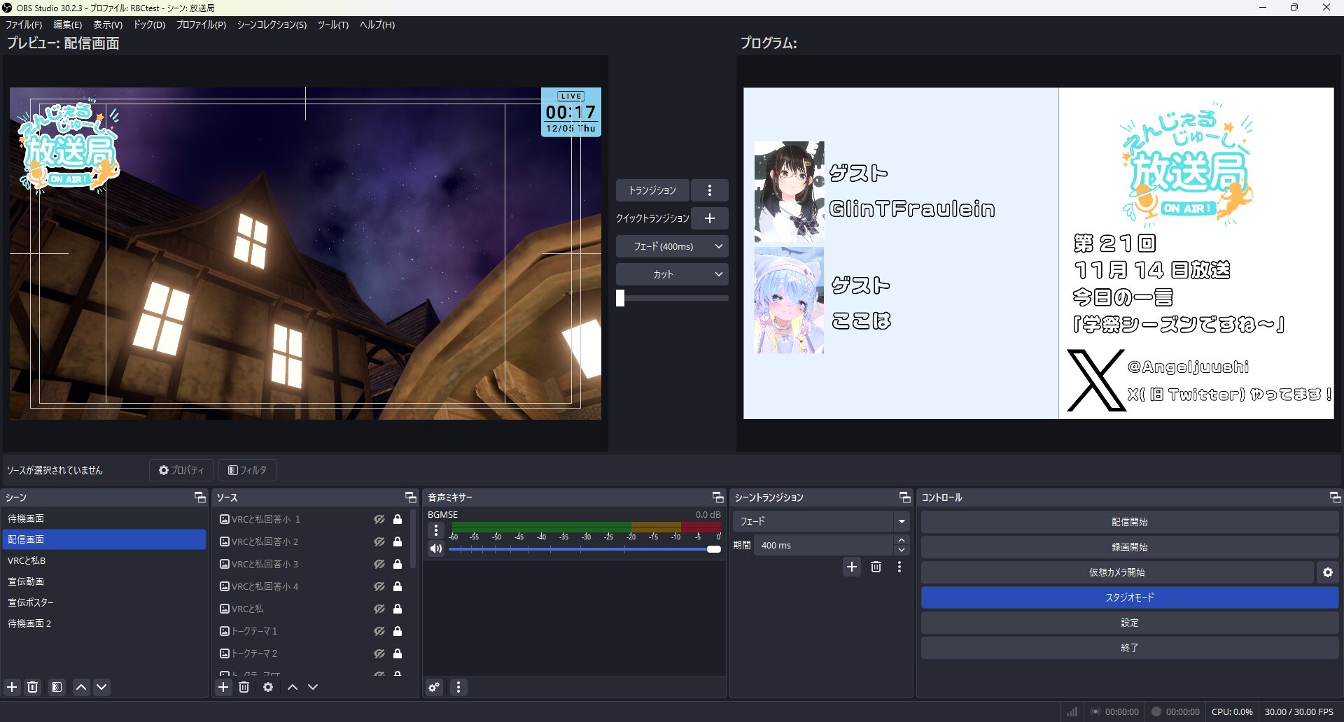Delete selected source trash icon
The width and height of the screenshot is (1344, 722).
click(244, 687)
